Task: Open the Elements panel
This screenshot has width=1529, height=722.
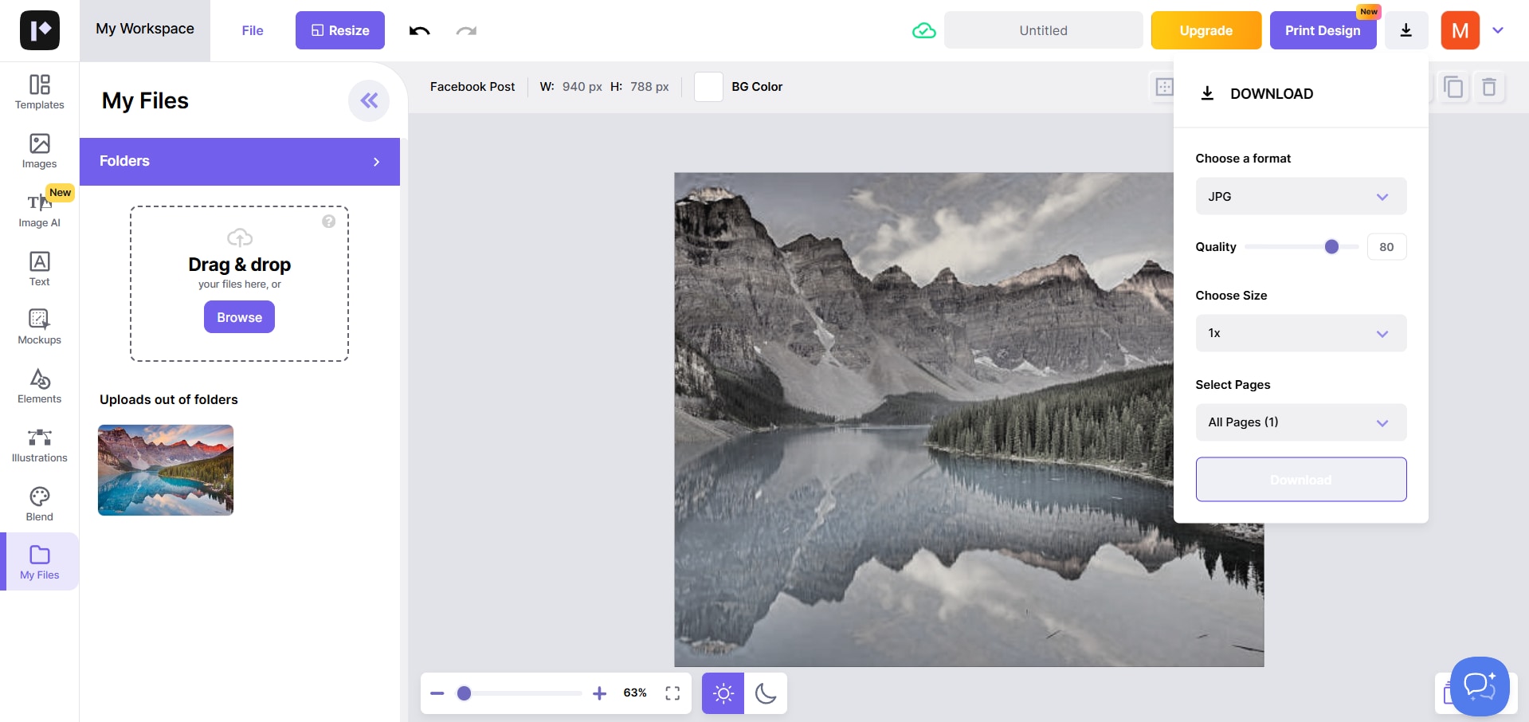Action: pyautogui.click(x=40, y=386)
